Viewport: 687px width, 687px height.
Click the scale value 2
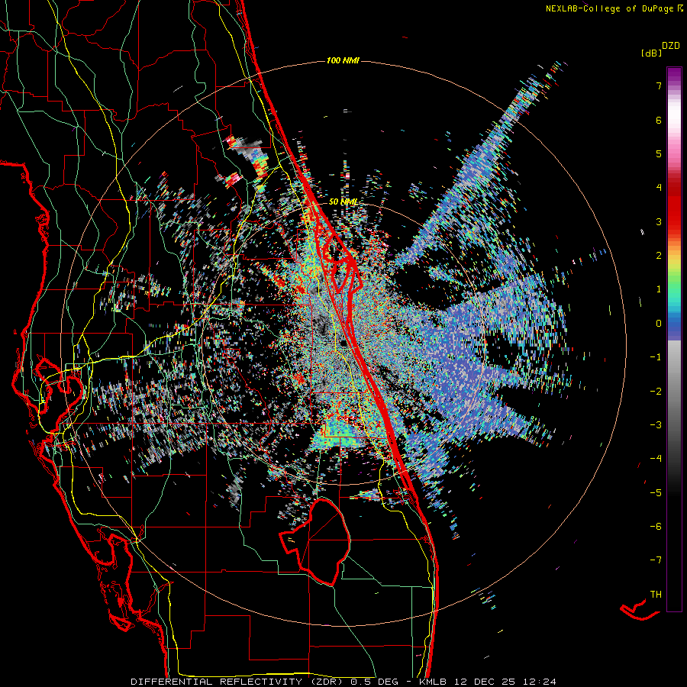(659, 256)
